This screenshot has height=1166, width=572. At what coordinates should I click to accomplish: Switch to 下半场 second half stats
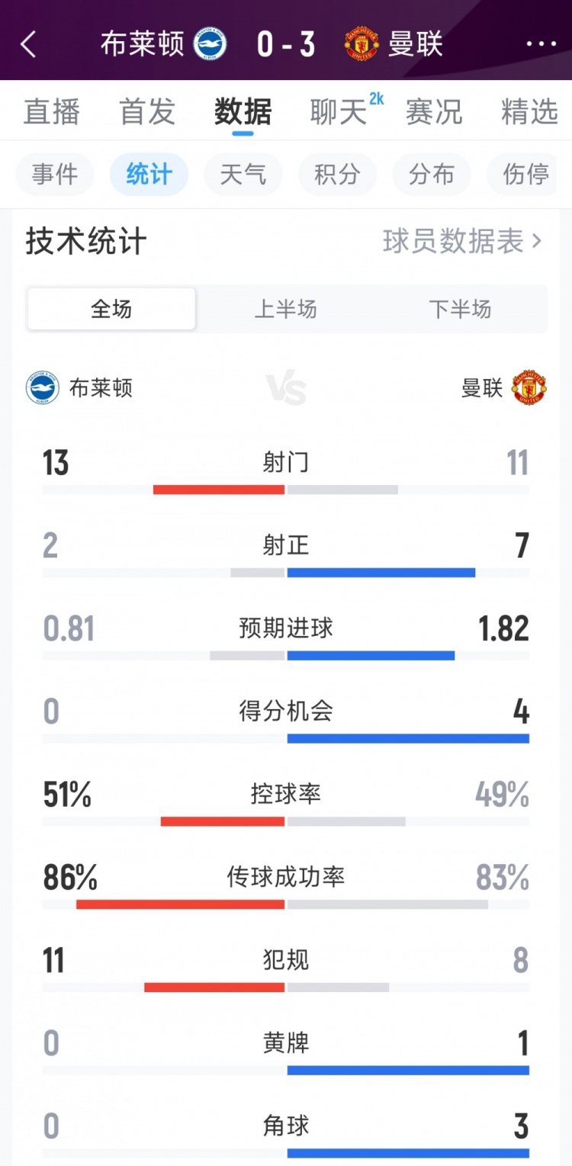click(460, 309)
